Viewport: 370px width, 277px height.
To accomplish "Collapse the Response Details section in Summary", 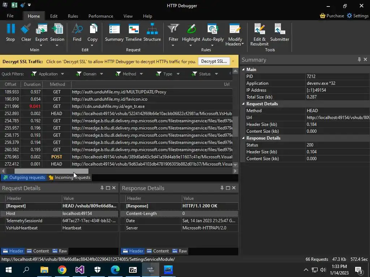I will click(x=243, y=138).
